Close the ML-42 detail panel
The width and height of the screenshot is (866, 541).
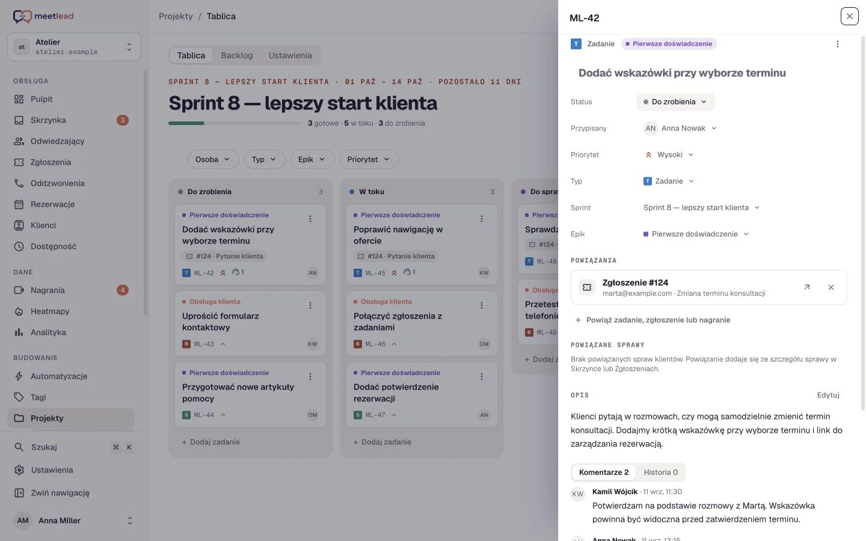850,16
